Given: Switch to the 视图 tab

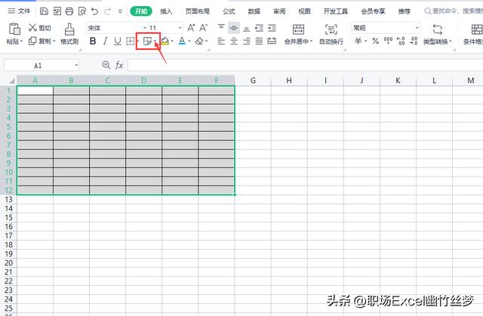Looking at the screenshot, I should click(304, 11).
